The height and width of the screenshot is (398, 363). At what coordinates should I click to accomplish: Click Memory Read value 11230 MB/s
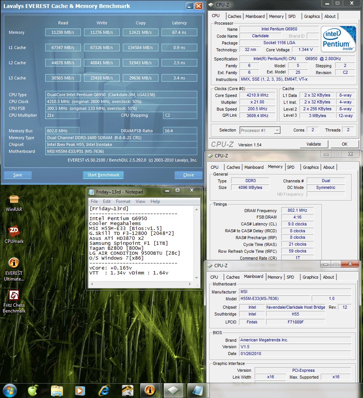(63, 32)
